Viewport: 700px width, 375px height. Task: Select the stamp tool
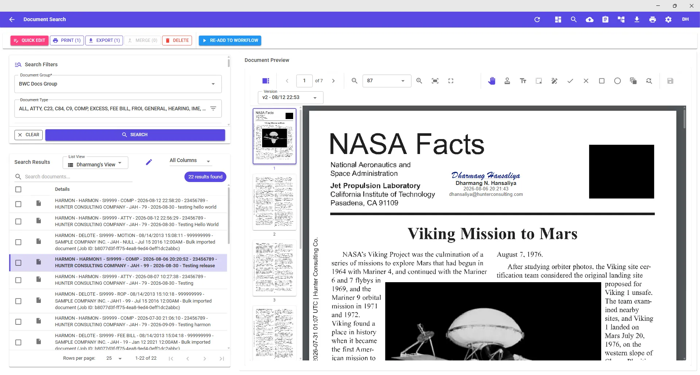pyautogui.click(x=507, y=81)
